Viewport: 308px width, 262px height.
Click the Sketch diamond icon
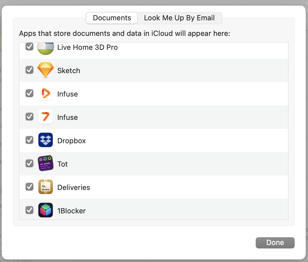point(45,70)
